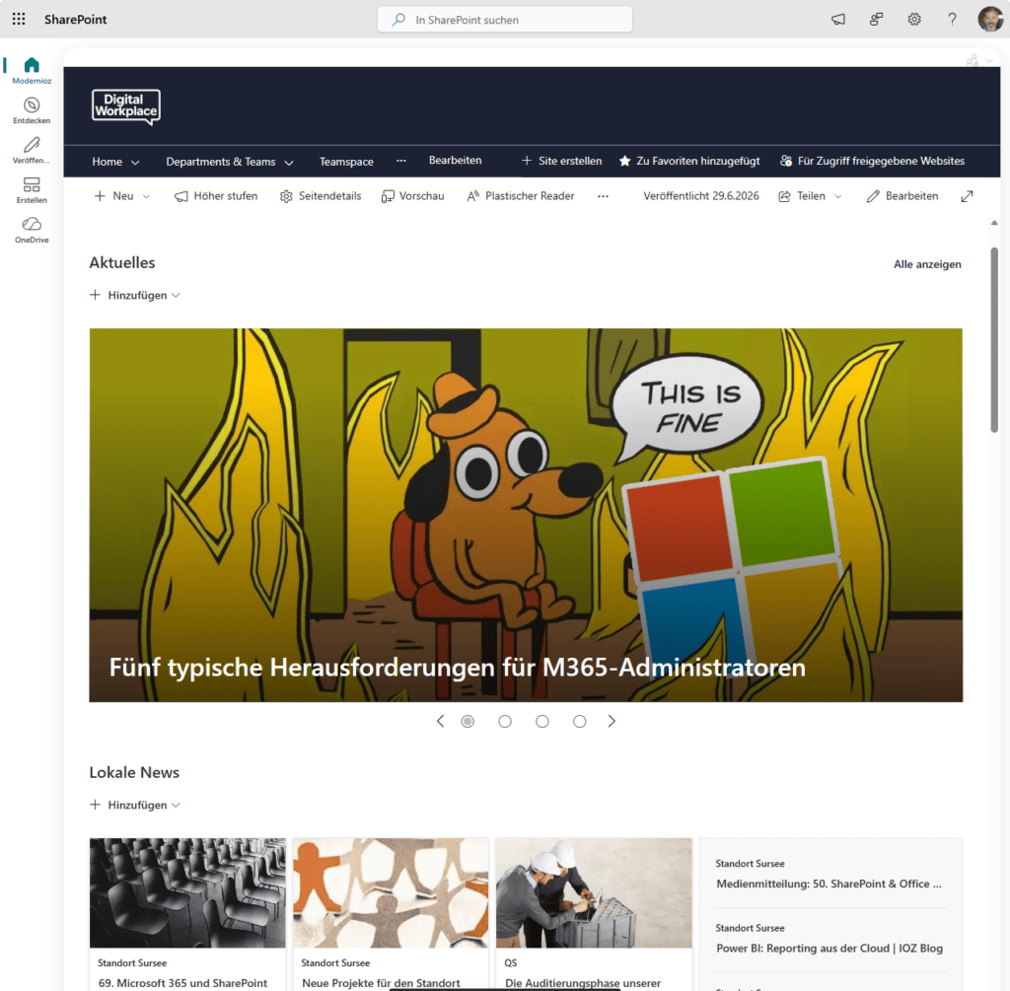Open the user profile avatar
The image size is (1010, 991).
pos(990,20)
